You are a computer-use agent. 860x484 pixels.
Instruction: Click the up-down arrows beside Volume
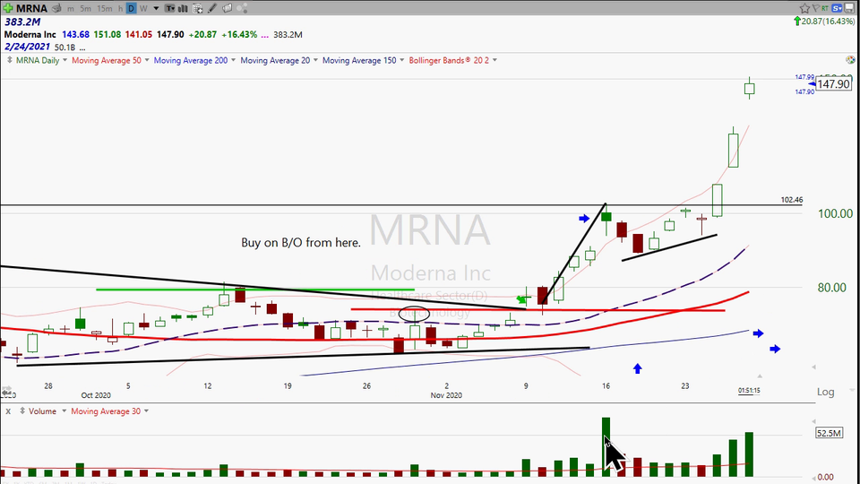[x=22, y=411]
